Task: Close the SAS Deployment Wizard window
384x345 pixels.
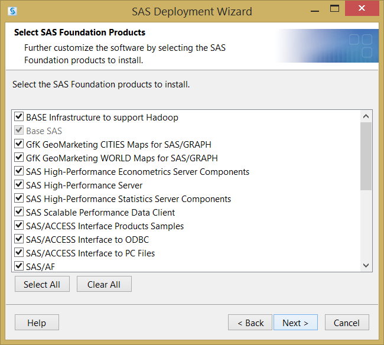Action: (362, 8)
